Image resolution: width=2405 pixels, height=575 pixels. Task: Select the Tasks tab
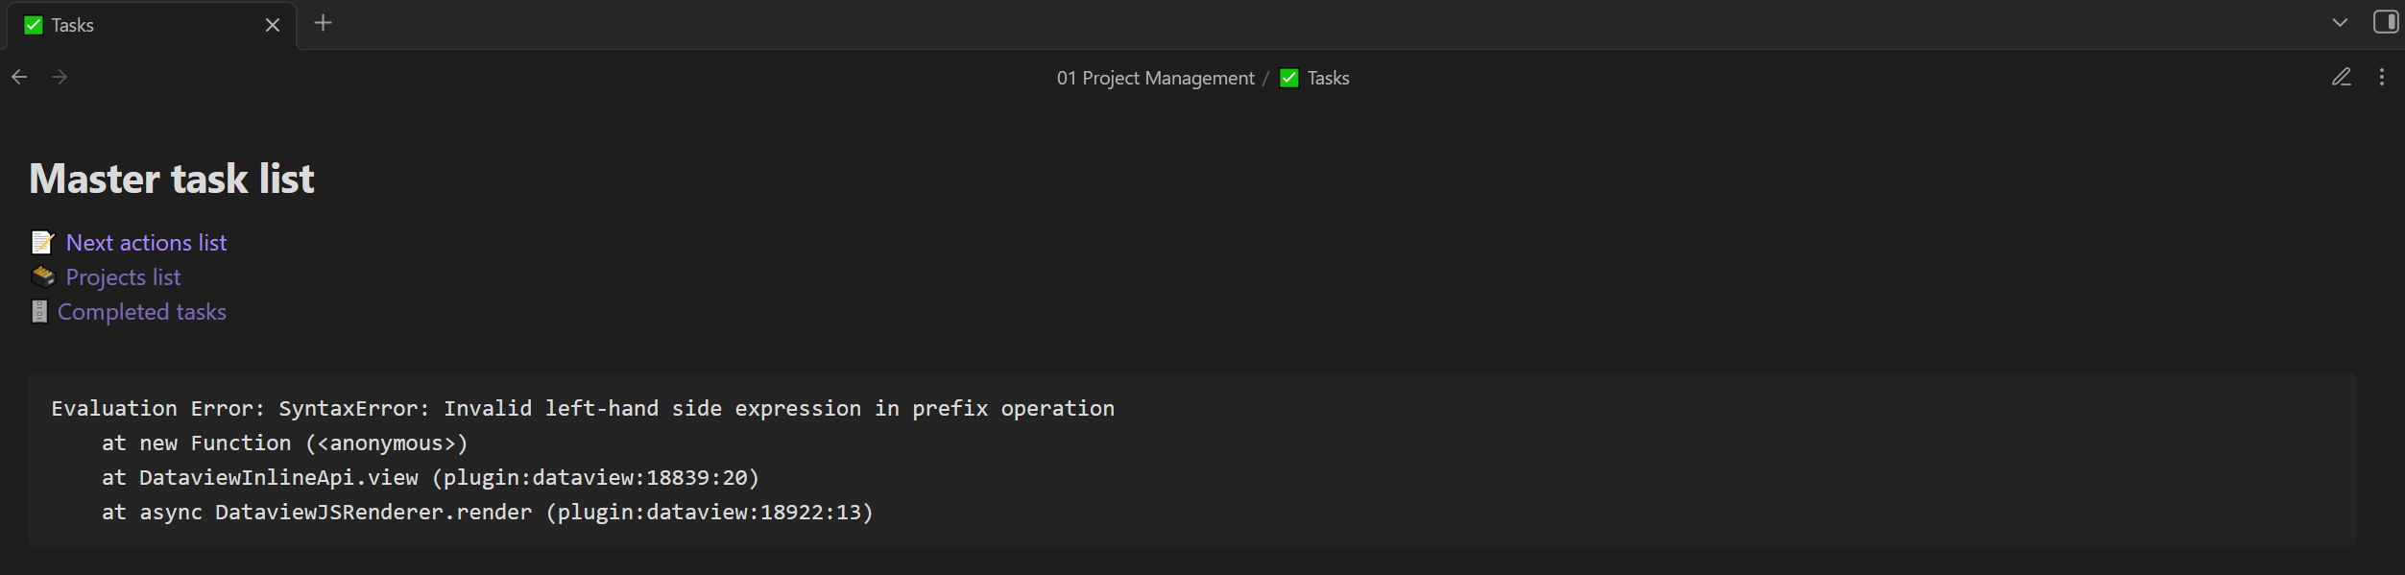click(134, 25)
